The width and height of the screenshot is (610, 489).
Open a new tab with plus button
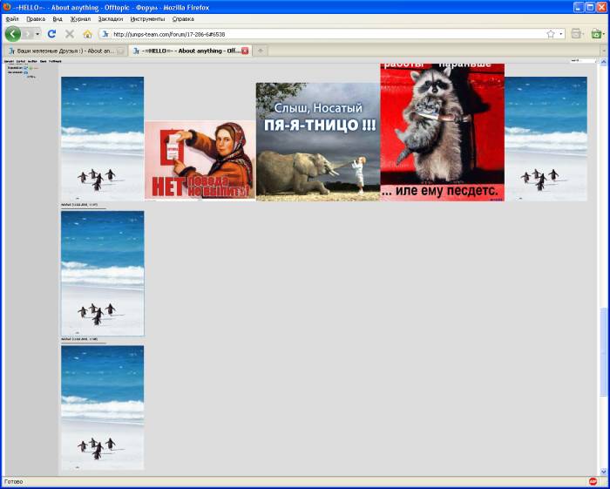tap(261, 51)
